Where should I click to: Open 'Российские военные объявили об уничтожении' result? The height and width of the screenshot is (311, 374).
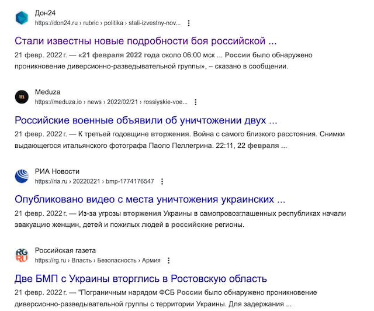coord(146,120)
